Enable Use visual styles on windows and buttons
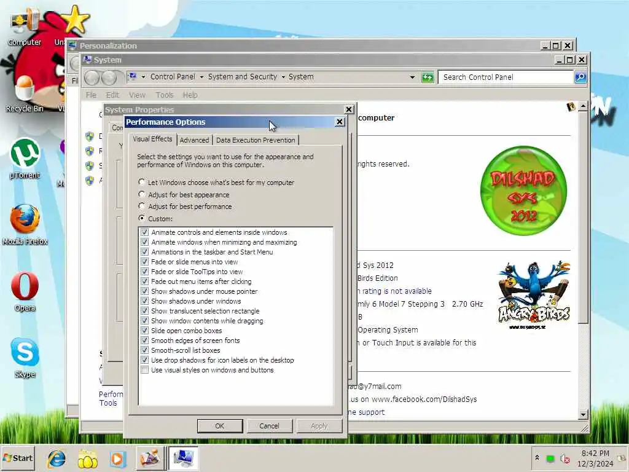Viewport: 629px width, 472px height. click(144, 370)
